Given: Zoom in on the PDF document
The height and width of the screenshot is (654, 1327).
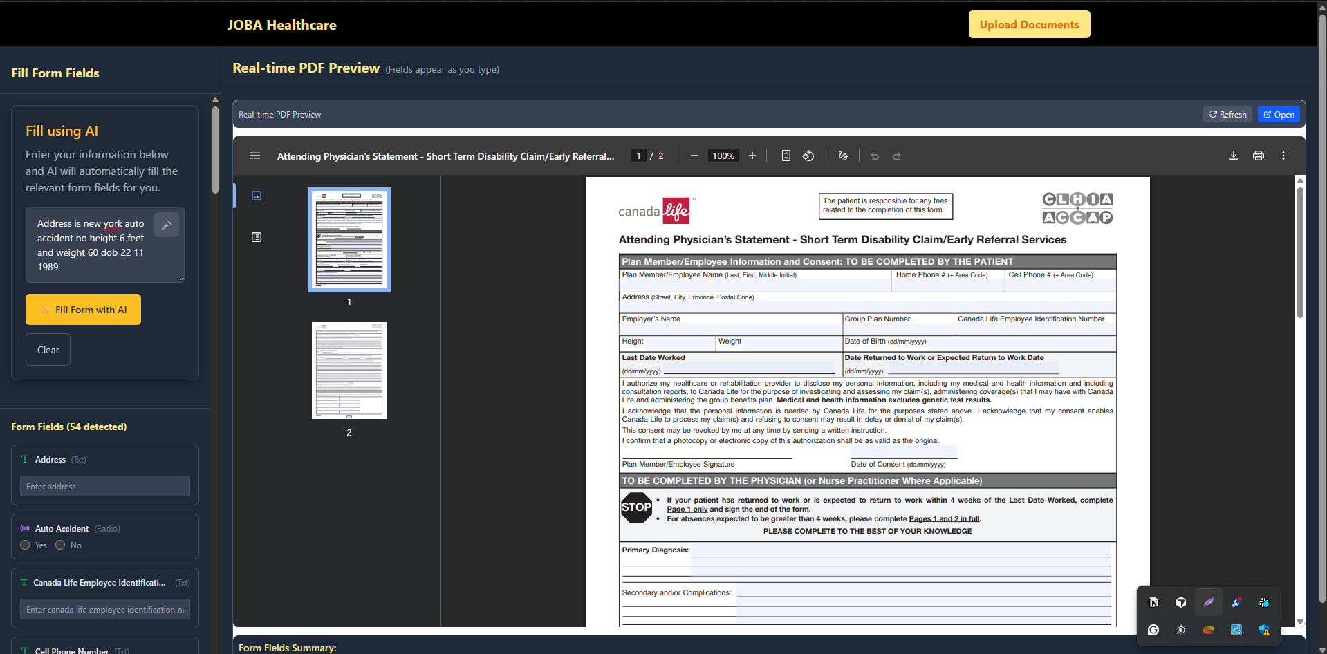Looking at the screenshot, I should (752, 156).
